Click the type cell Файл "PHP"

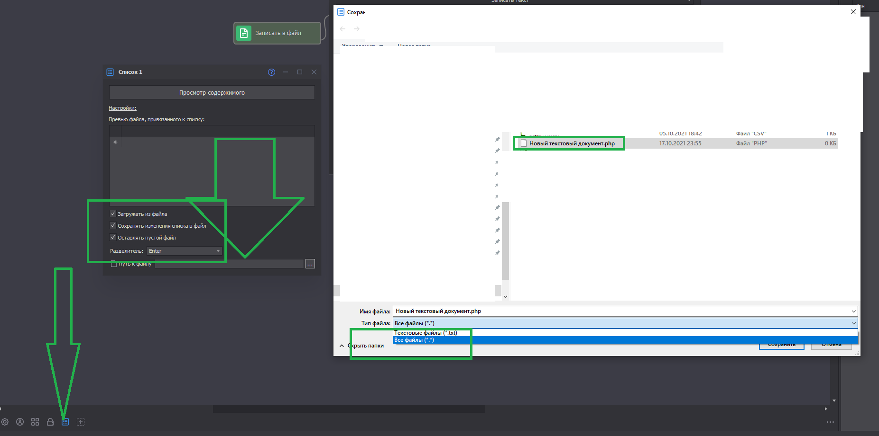751,143
